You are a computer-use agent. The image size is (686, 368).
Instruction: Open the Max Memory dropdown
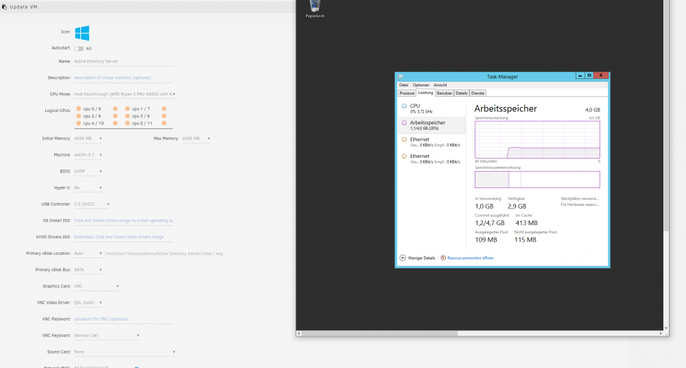[x=196, y=139]
